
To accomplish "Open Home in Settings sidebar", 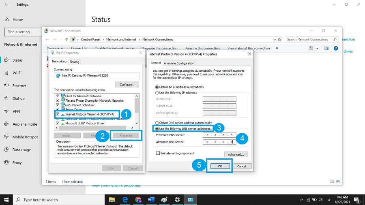I will click(14, 19).
